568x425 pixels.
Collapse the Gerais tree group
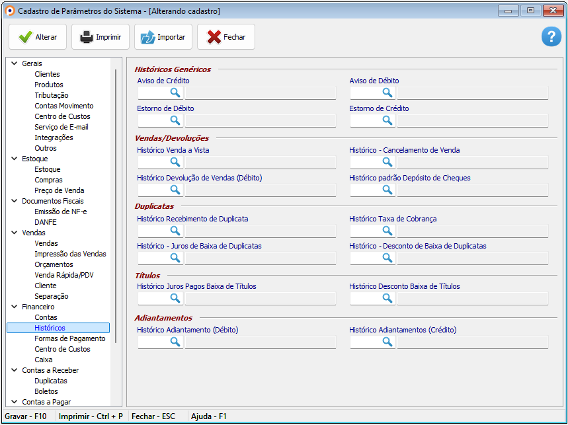tap(15, 63)
